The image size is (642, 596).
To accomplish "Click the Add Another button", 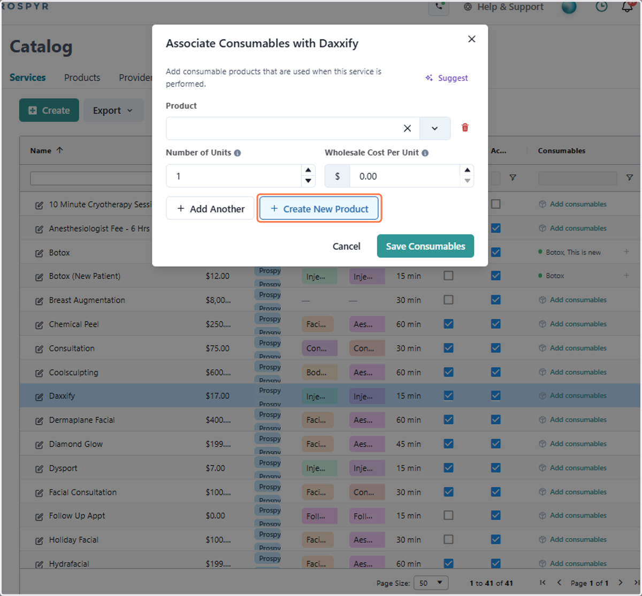I will pos(210,209).
